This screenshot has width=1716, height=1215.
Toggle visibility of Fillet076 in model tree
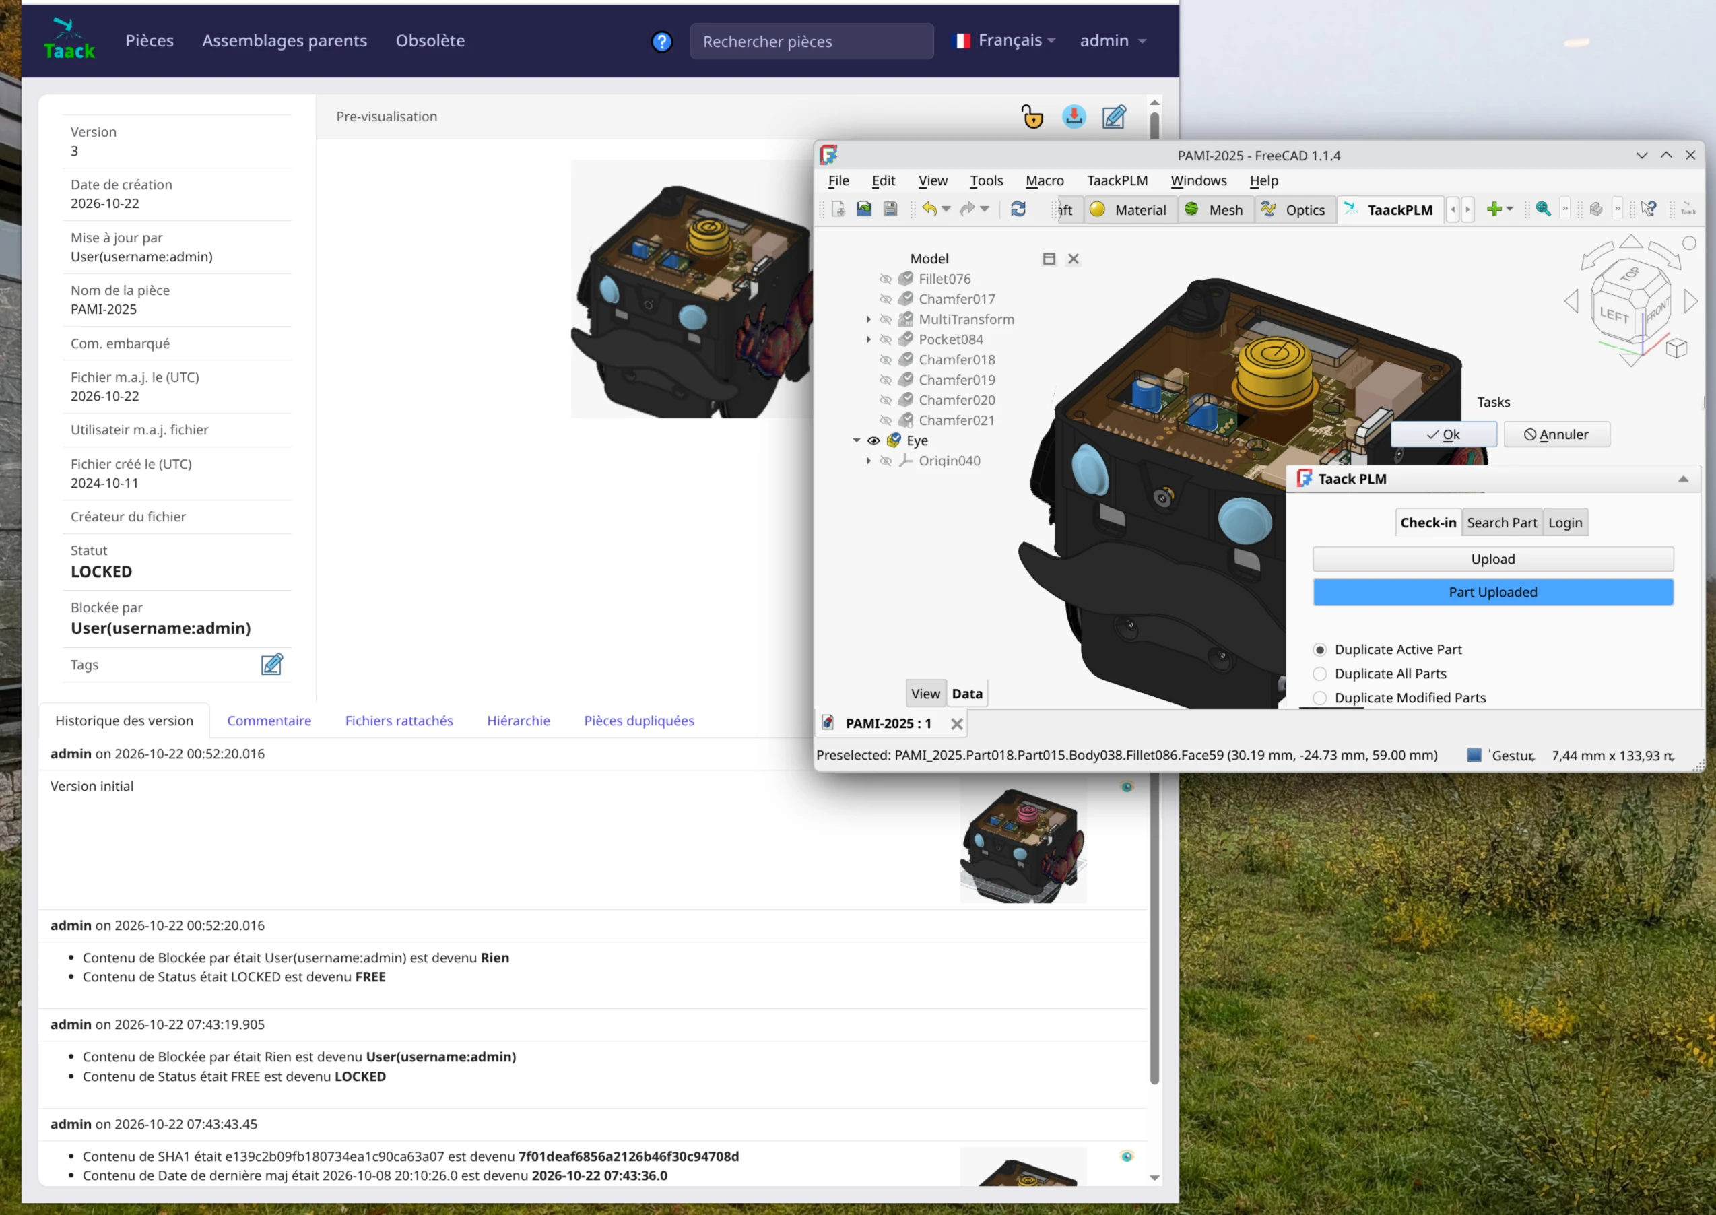tap(886, 279)
